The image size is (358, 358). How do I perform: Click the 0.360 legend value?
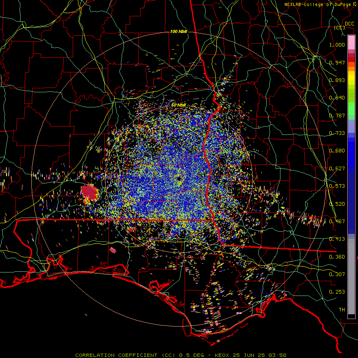click(337, 257)
